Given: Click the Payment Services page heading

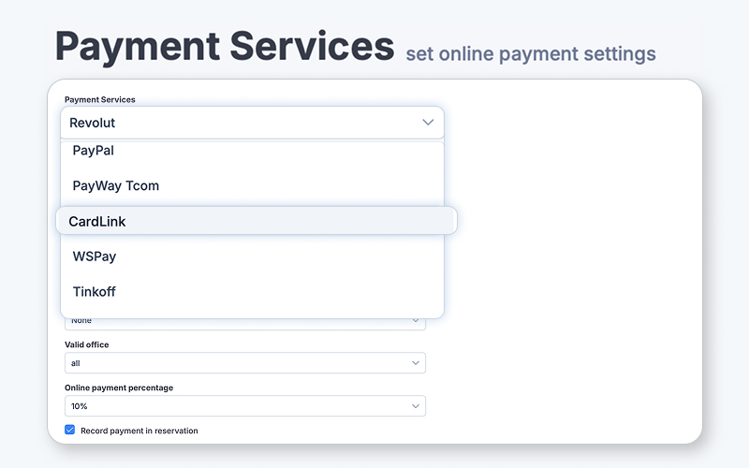Looking at the screenshot, I should [x=225, y=46].
